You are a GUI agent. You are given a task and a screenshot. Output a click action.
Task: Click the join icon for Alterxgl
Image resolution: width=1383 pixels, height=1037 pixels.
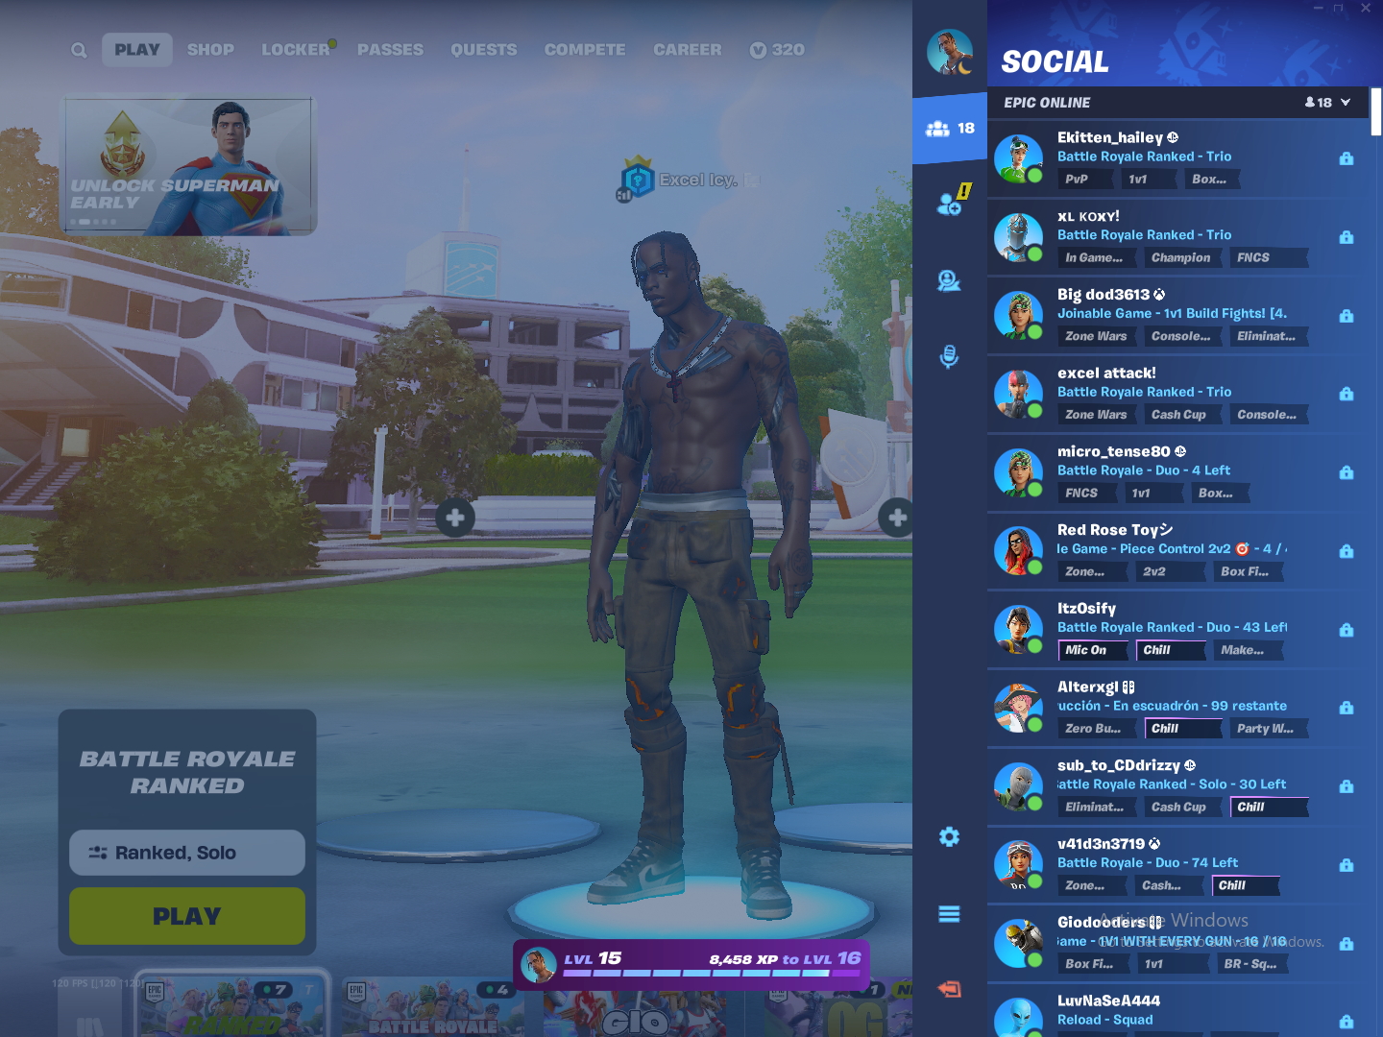coord(1347,708)
